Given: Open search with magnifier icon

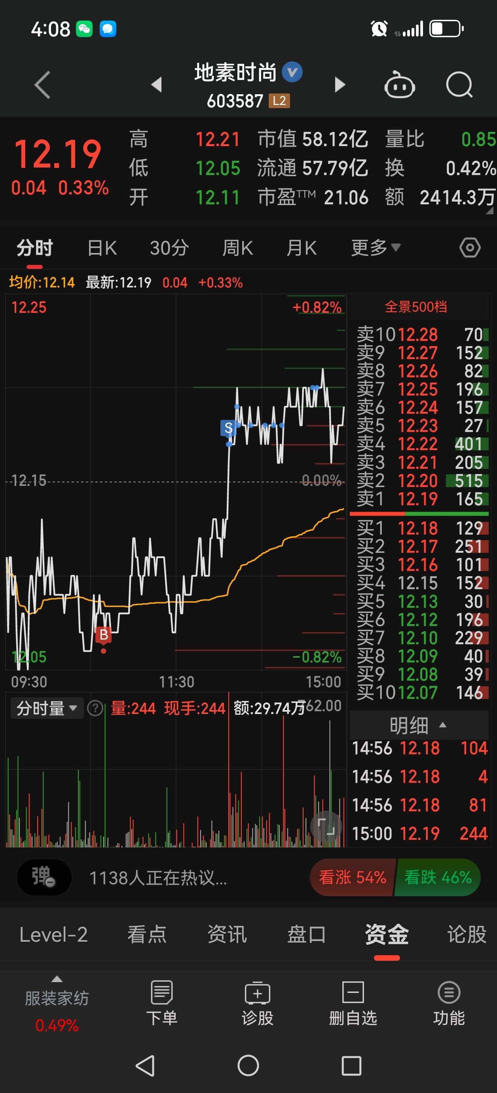Looking at the screenshot, I should 459,84.
